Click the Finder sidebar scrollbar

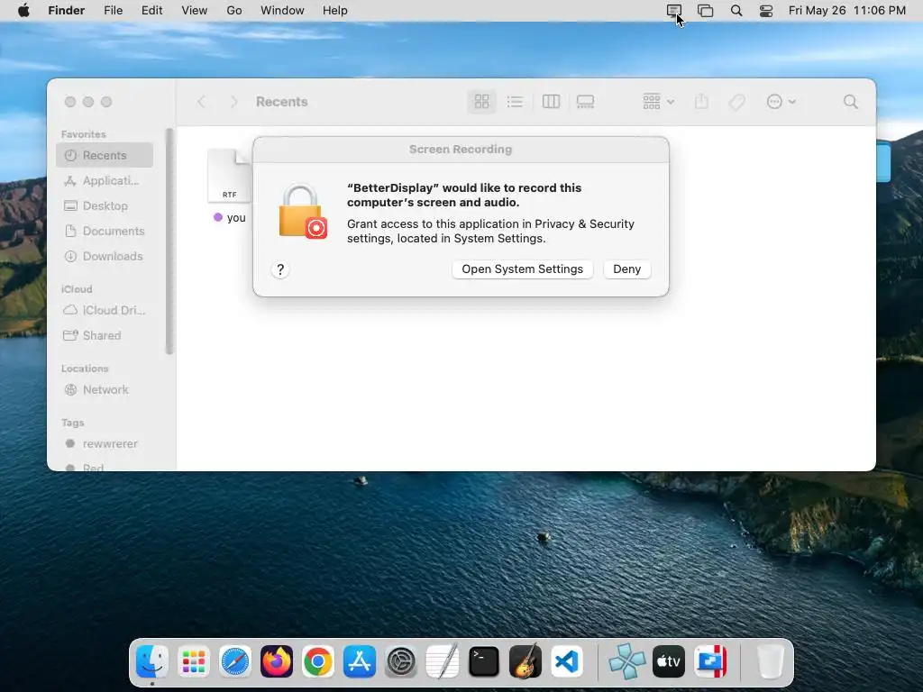(x=169, y=241)
